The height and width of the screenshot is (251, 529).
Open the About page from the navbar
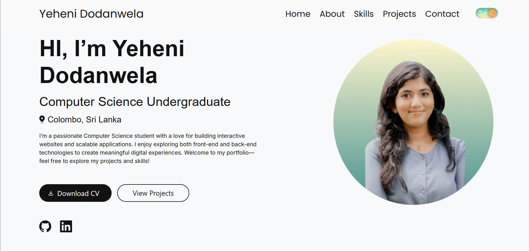[332, 14]
